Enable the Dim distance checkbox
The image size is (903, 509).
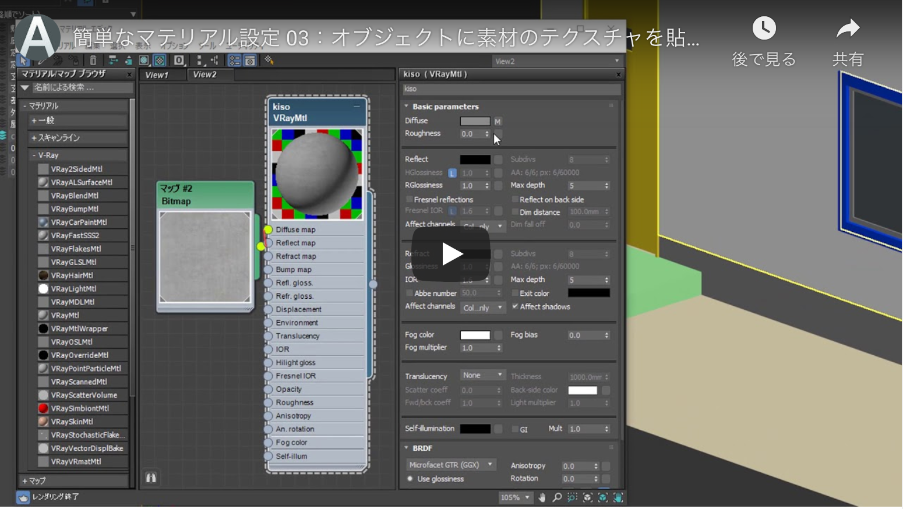click(515, 212)
